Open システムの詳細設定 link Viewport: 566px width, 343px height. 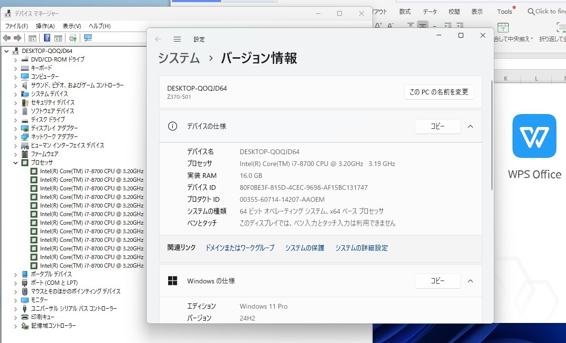[361, 248]
